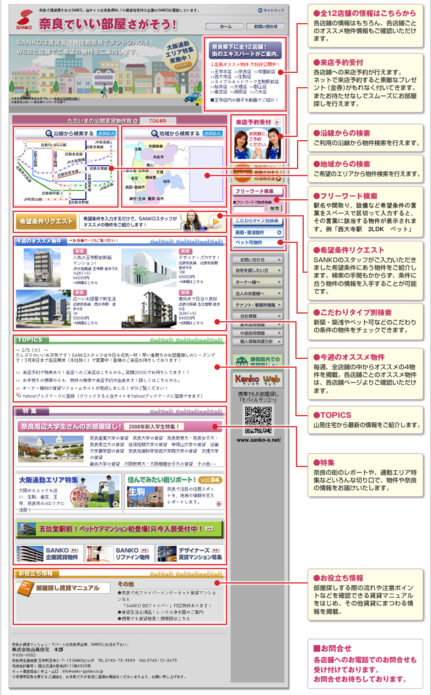Open オーナー様へ sidebar menu item
Screen dimensions: 431x695
(258, 282)
